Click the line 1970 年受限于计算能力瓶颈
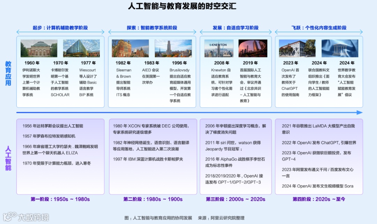Viewport: 377px width, 224px height. point(57,163)
